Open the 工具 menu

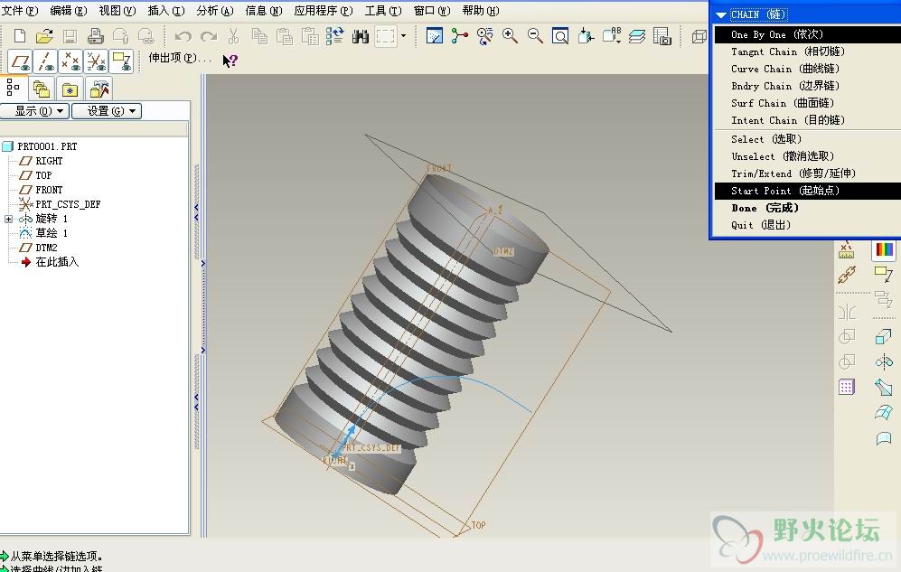click(383, 10)
